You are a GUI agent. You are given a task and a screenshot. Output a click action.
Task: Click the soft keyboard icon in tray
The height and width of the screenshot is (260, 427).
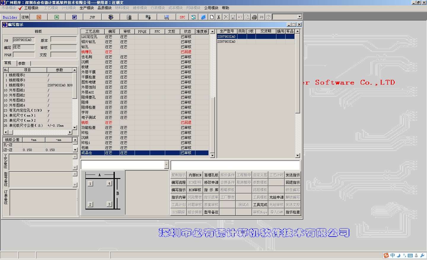[x=410, y=256]
